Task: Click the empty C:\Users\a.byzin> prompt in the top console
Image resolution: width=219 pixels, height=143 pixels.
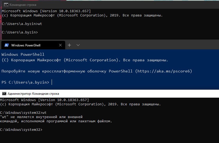Action: tap(20, 32)
